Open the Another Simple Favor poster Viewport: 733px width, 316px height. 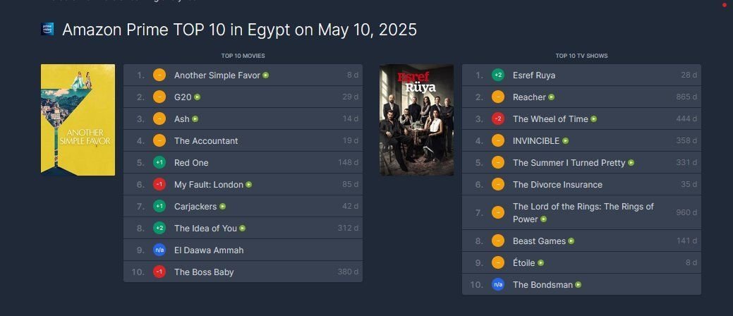click(78, 120)
